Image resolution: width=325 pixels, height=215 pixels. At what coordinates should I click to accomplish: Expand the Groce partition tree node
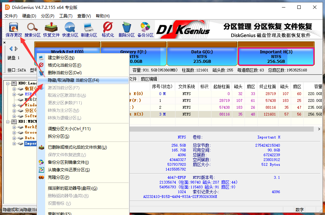[14, 133]
